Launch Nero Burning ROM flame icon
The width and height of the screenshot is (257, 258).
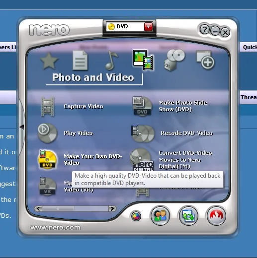point(216,216)
